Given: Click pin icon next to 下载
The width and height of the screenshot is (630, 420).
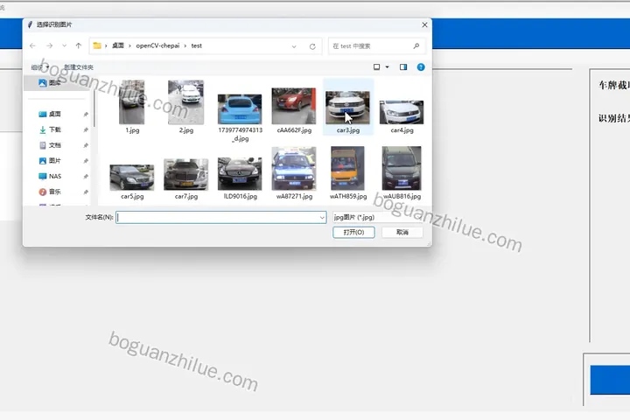Looking at the screenshot, I should (x=86, y=129).
